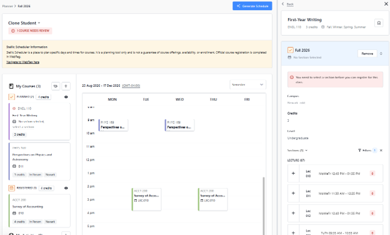390x235 pixels.
Task: Click the back chevron arrow icon
Action: coord(282,4)
